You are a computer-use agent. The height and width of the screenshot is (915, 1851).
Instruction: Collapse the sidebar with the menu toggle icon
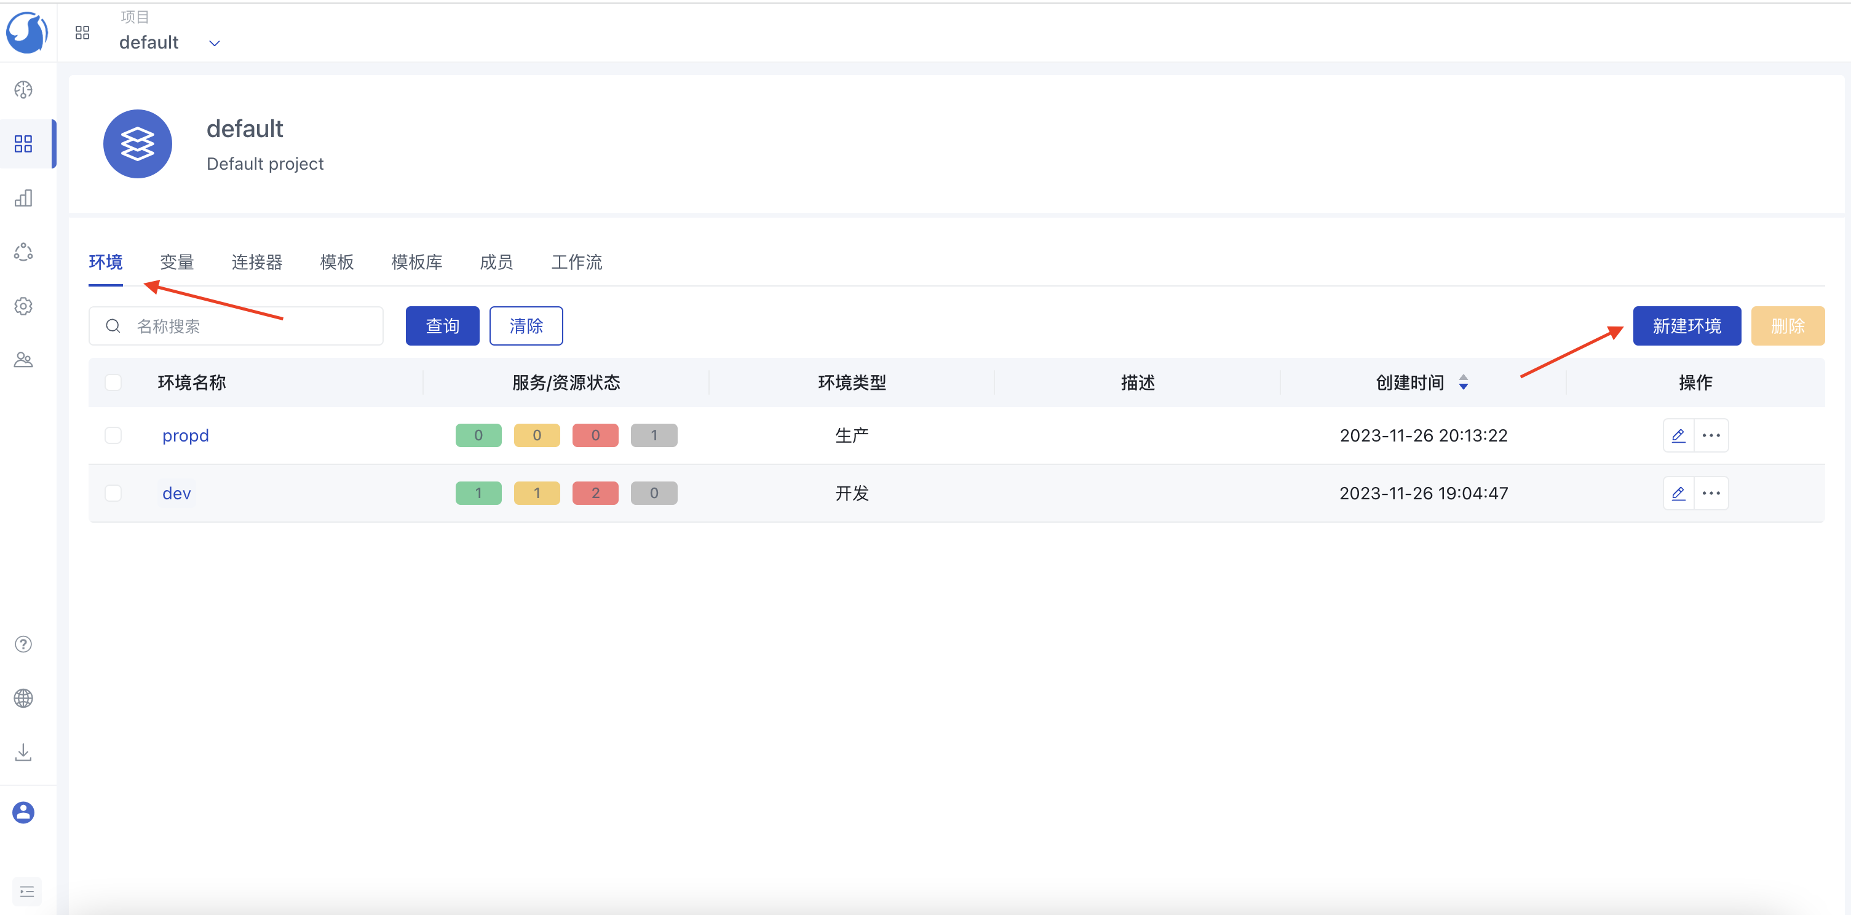pyautogui.click(x=27, y=892)
